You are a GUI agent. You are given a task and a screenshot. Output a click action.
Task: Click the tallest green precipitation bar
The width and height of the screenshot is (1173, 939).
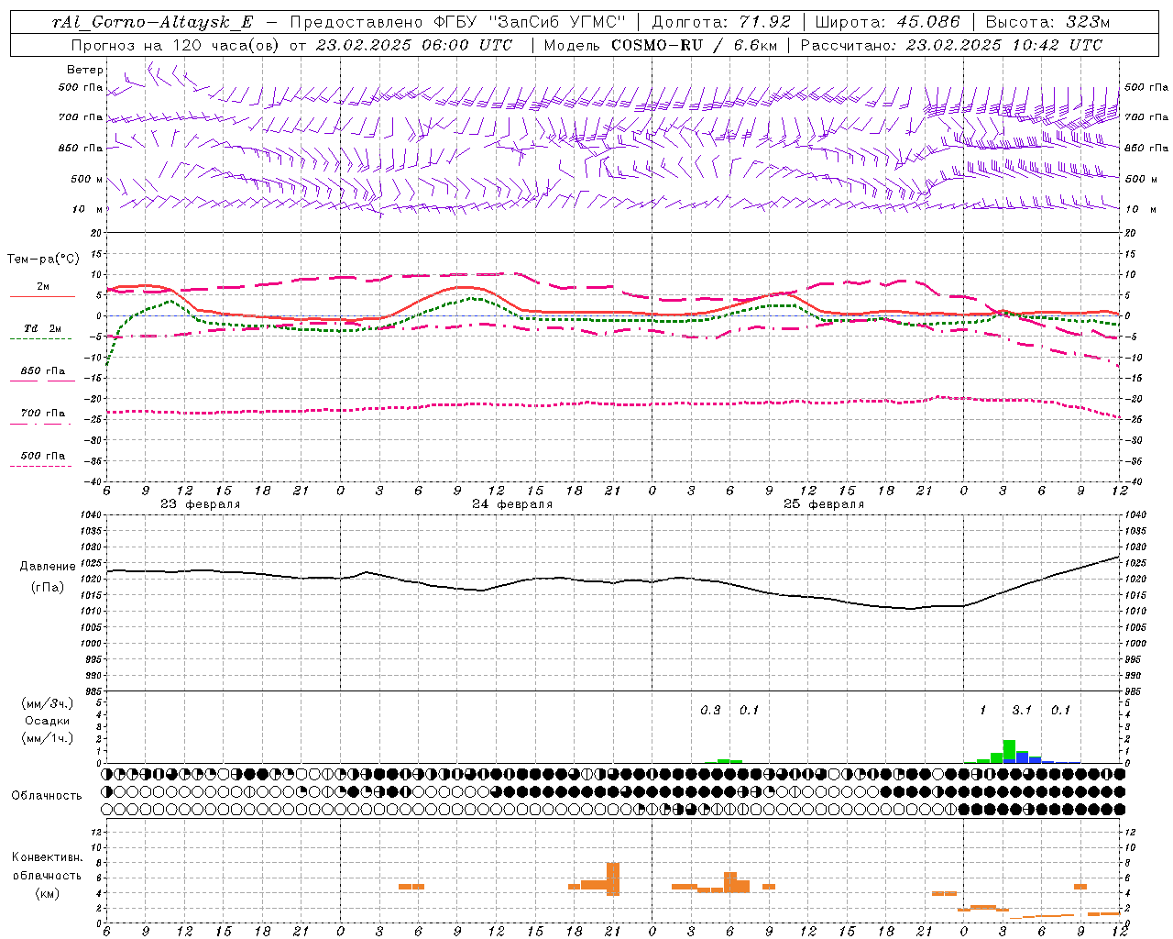(x=1009, y=751)
